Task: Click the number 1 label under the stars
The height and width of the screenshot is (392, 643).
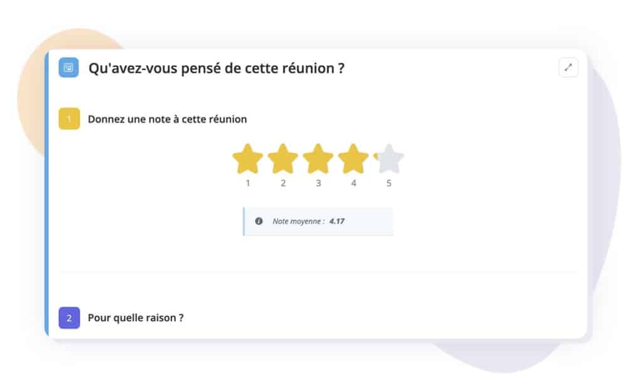Action: coord(247,183)
